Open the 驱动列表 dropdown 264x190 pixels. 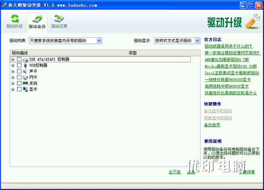pos(66,41)
